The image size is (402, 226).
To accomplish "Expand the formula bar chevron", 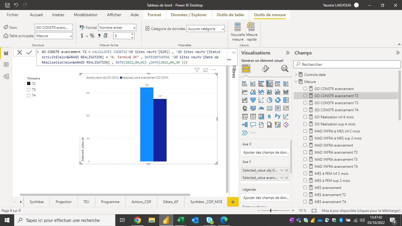I will (234, 53).
